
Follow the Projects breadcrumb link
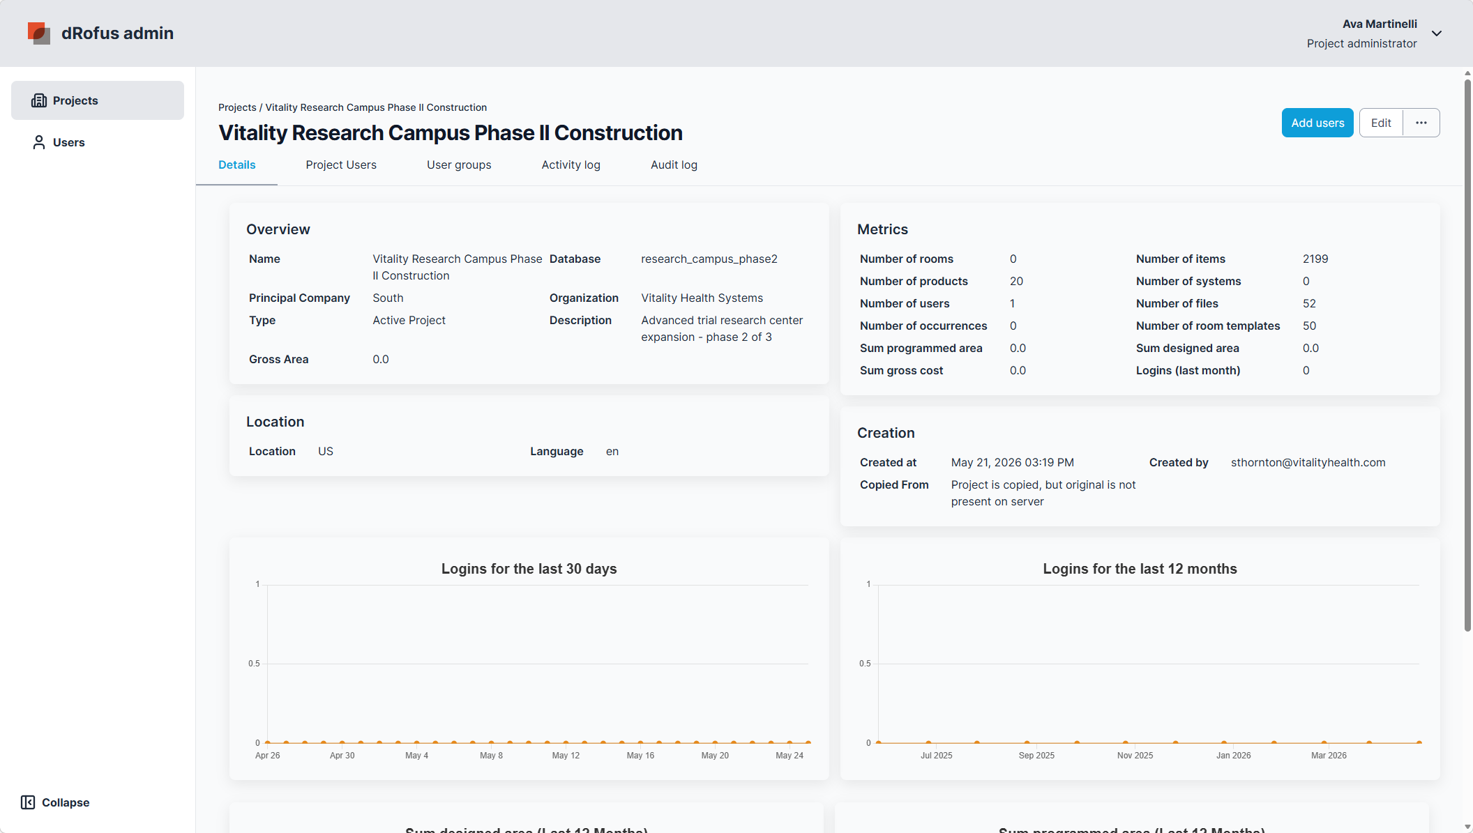click(237, 107)
